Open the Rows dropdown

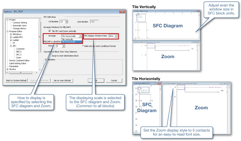(63, 46)
